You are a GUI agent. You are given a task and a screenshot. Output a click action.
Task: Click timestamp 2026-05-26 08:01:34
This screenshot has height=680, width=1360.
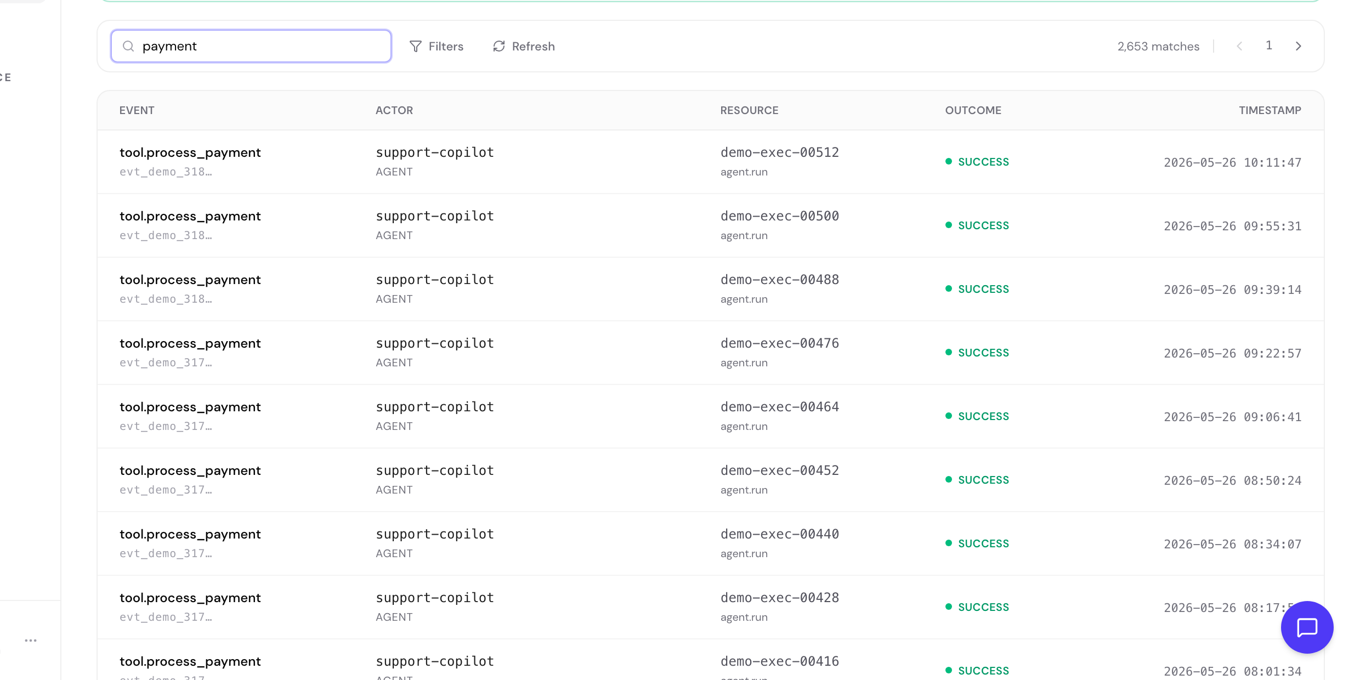(1233, 671)
